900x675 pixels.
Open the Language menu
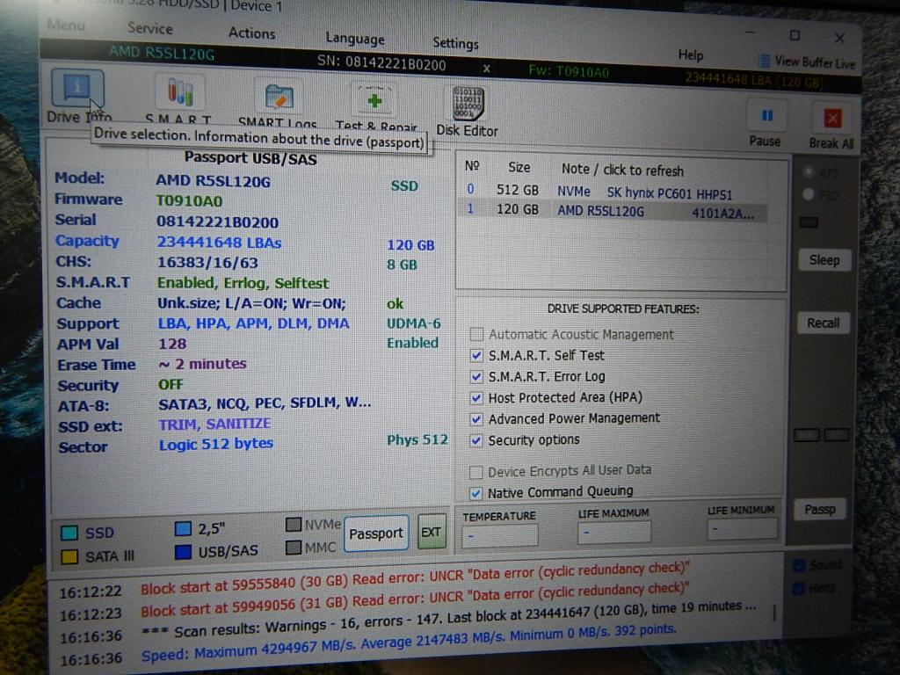(355, 39)
